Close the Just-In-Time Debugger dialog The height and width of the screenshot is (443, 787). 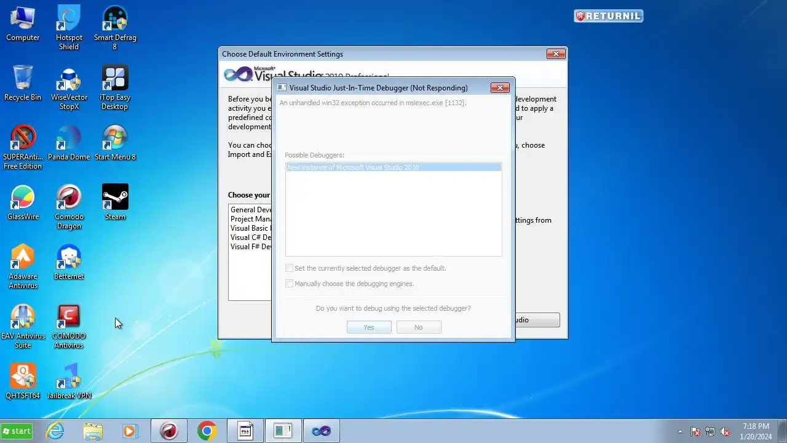coord(500,88)
